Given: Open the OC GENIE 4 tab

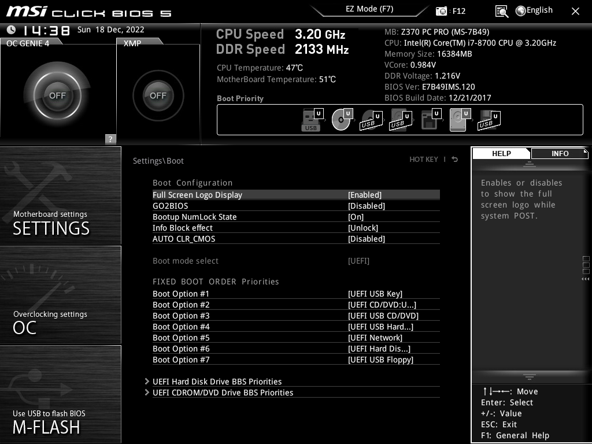Looking at the screenshot, I should tap(28, 43).
